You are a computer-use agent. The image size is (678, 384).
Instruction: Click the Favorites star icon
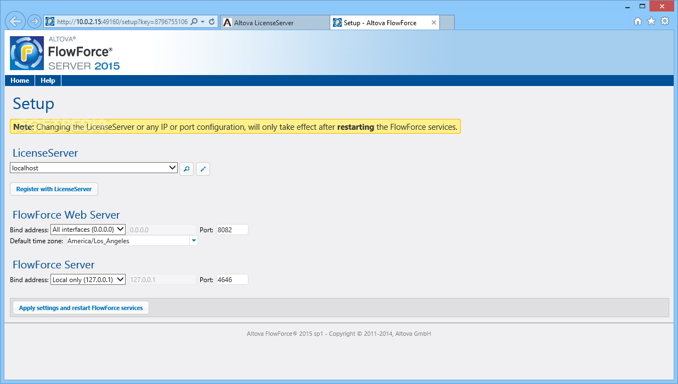click(x=651, y=21)
